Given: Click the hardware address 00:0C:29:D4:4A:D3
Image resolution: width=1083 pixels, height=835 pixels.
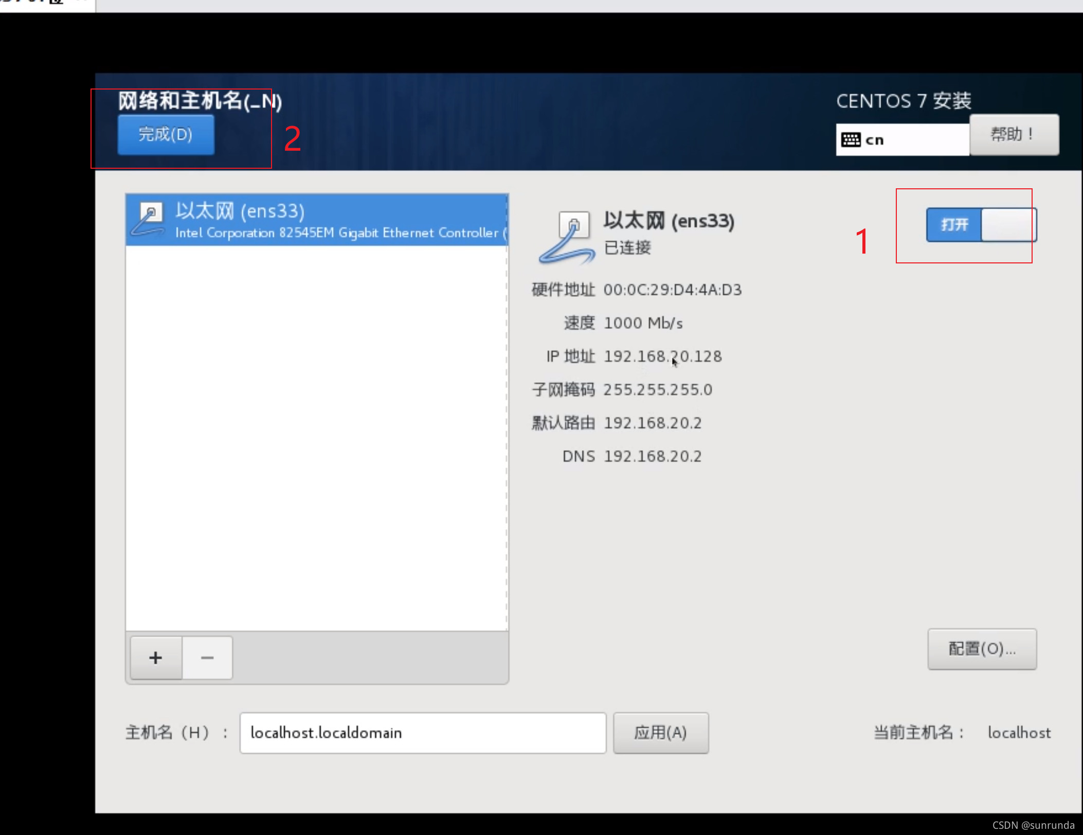Looking at the screenshot, I should (x=672, y=290).
